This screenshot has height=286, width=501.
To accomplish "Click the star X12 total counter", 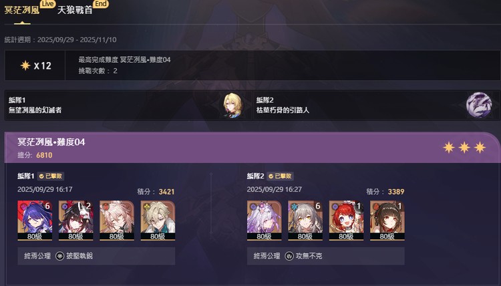I will (35, 65).
